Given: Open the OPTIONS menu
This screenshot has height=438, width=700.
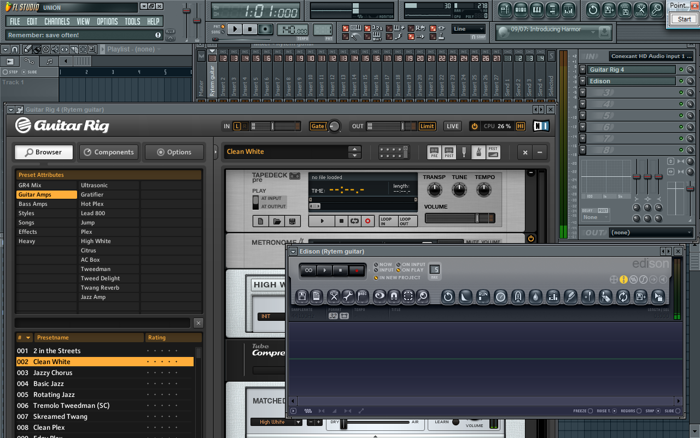Looking at the screenshot, I should point(107,21).
